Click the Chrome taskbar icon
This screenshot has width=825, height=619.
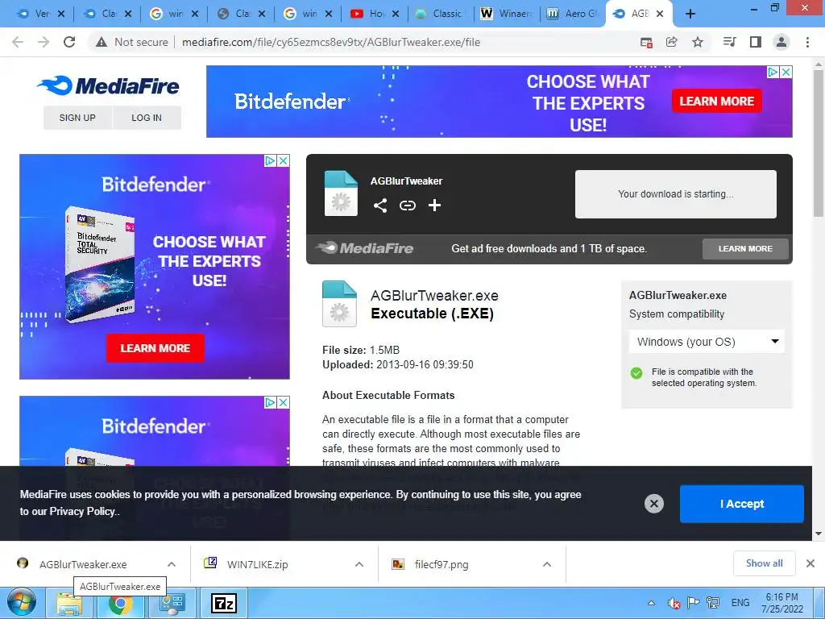click(x=120, y=604)
